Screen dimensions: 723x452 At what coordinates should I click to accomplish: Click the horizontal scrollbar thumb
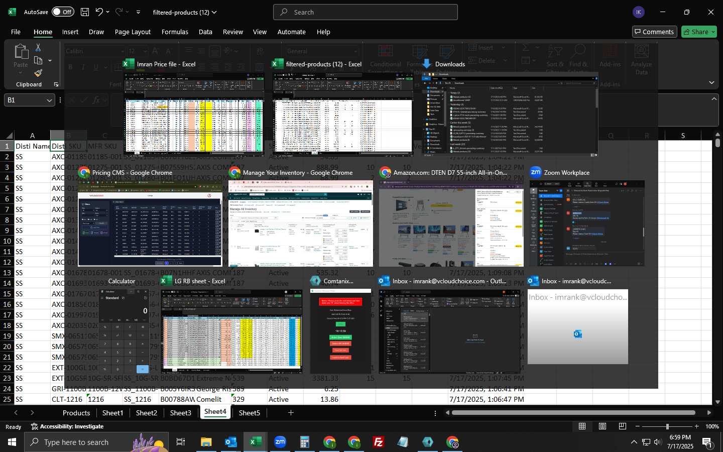pyautogui.click(x=573, y=413)
